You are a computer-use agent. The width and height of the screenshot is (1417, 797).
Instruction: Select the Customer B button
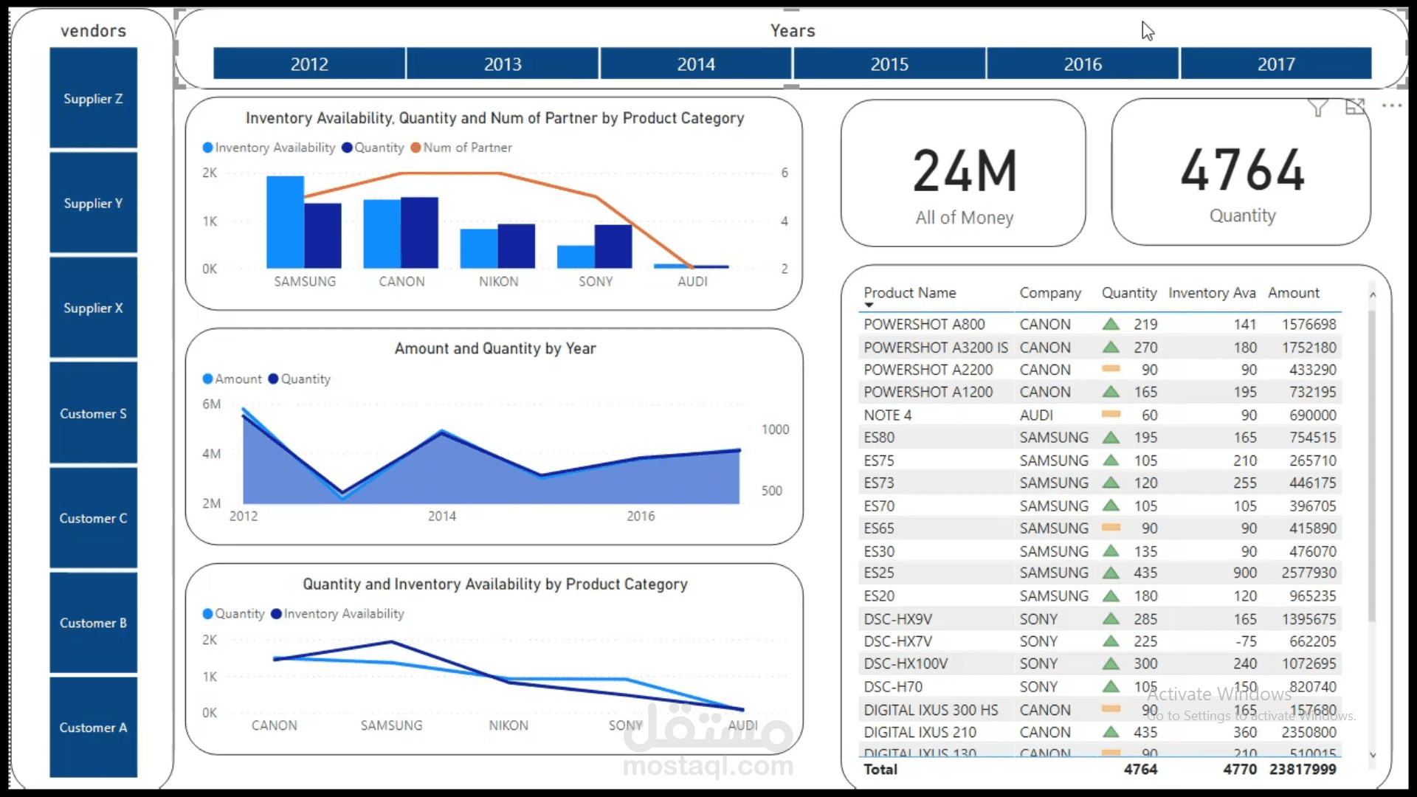[93, 623]
